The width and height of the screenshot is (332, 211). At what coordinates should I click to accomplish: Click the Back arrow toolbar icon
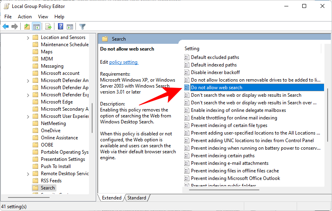click(6, 27)
